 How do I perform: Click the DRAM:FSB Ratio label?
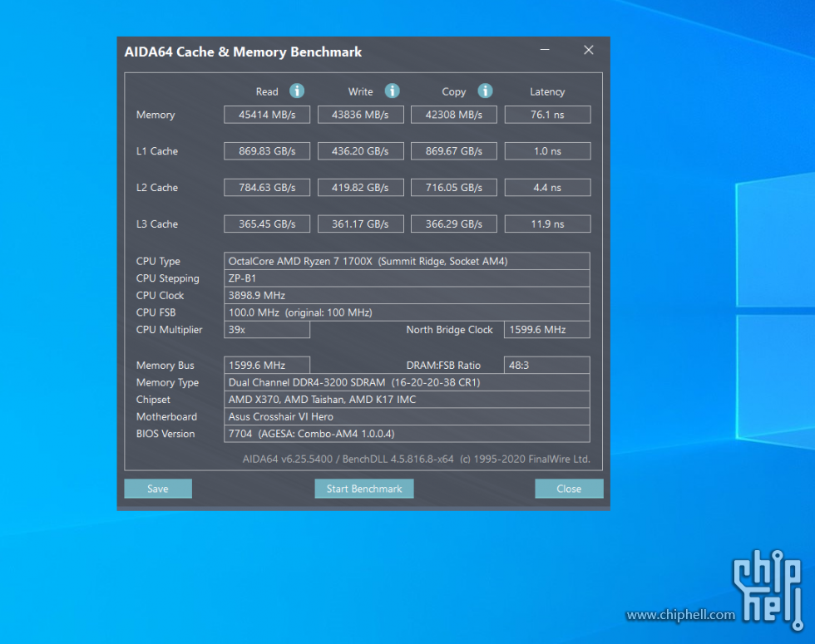click(x=443, y=365)
